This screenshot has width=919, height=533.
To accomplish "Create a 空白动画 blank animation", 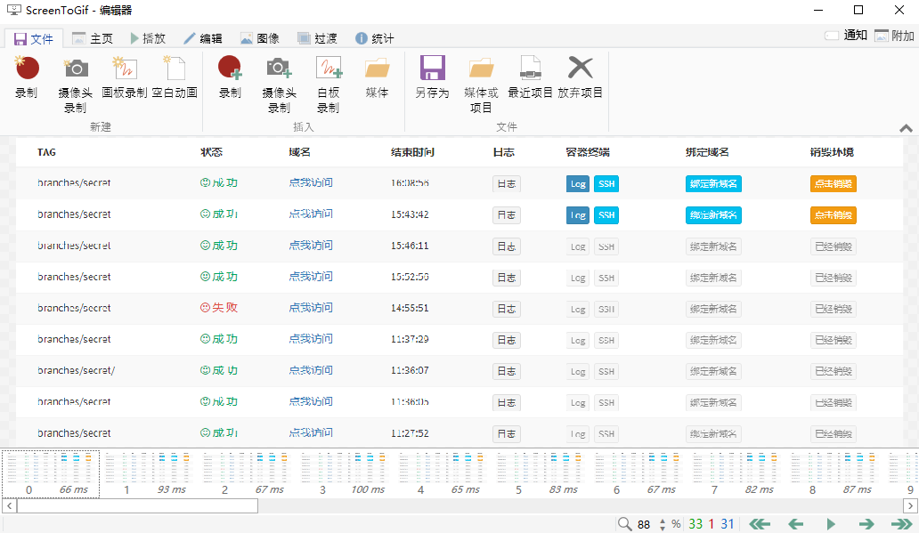I will pyautogui.click(x=175, y=69).
